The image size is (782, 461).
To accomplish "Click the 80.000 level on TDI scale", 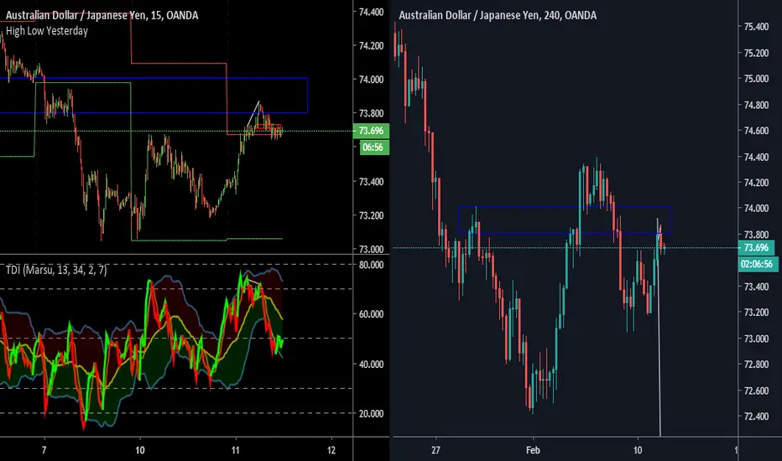I will [371, 265].
